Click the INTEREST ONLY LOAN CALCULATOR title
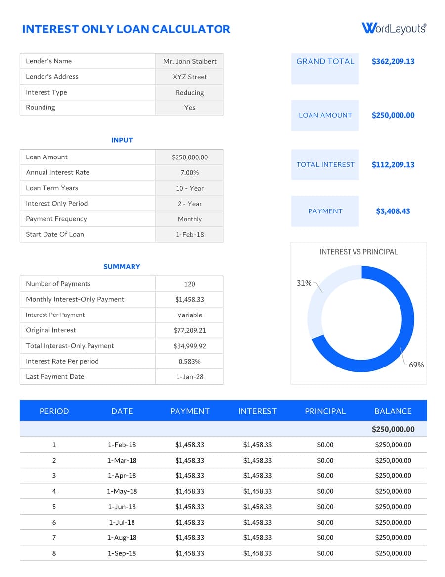 (126, 29)
